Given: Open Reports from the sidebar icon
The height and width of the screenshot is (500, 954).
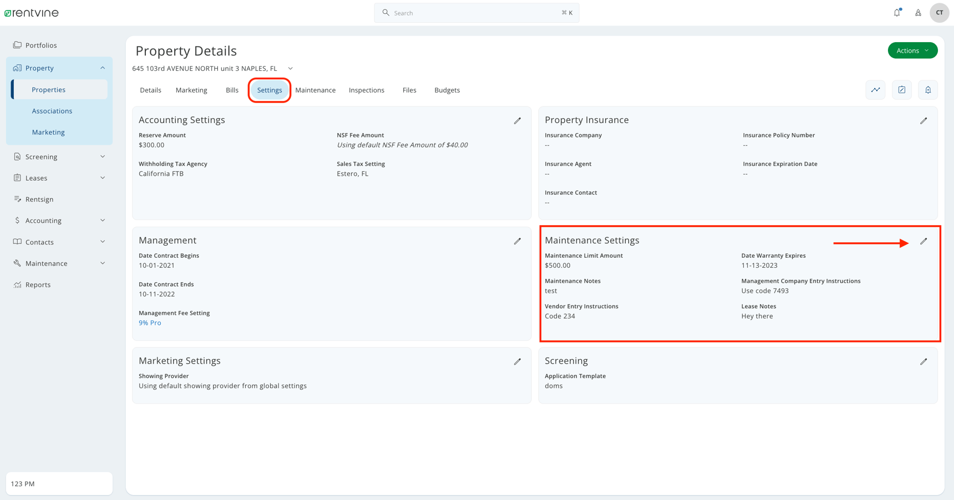Looking at the screenshot, I should (38, 284).
